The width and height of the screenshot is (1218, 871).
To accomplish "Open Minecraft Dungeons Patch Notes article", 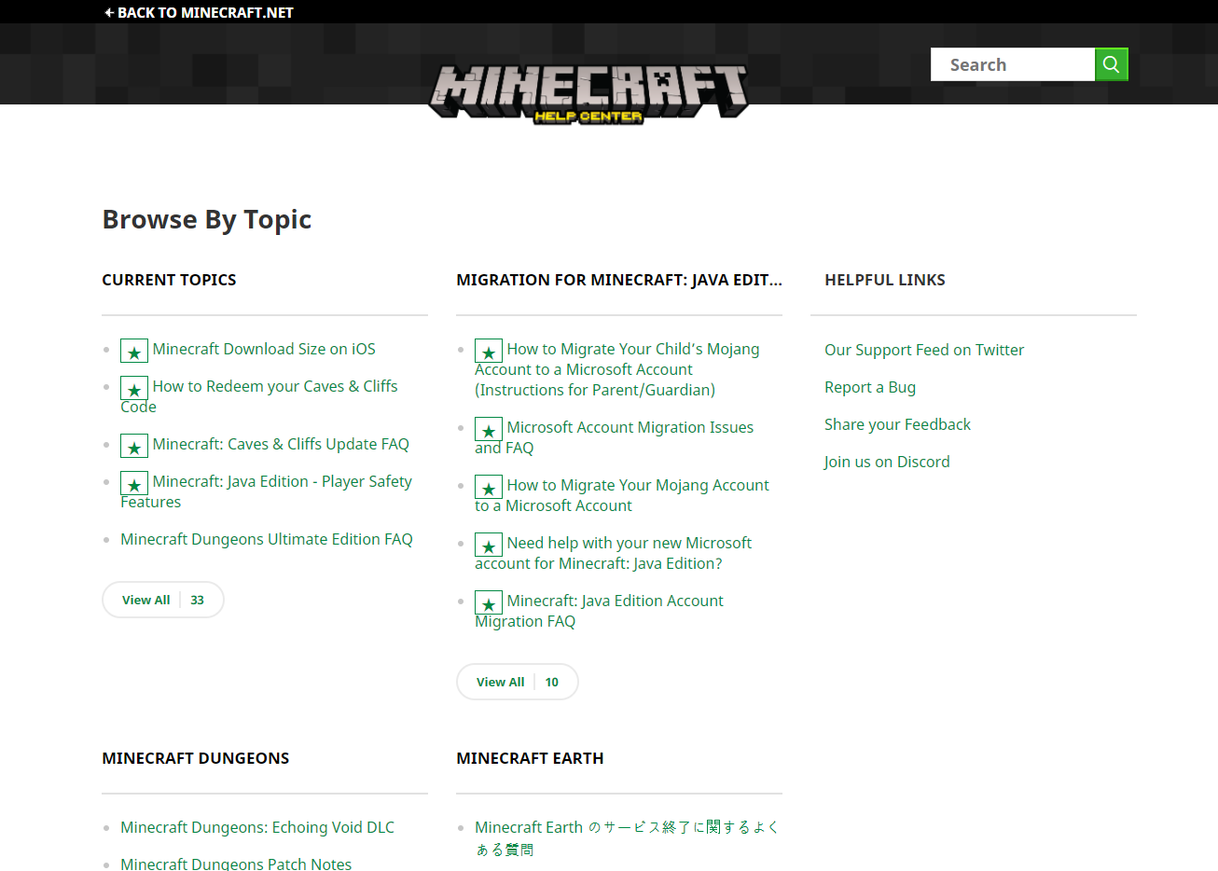I will pos(236,864).
